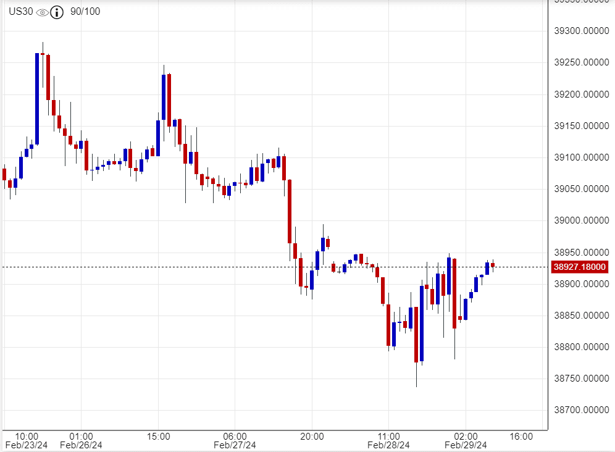This screenshot has height=452, width=615.
Task: Select the 11:00 Feb/28/24 time label
Action: [x=388, y=440]
